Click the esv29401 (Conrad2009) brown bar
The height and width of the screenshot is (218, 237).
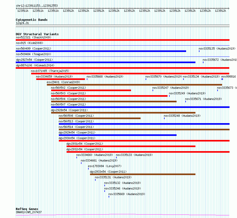pos(134,85)
